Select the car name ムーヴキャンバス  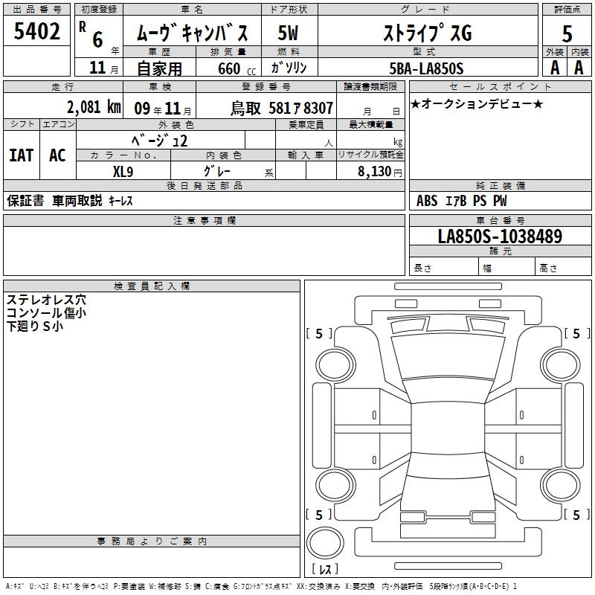point(192,33)
